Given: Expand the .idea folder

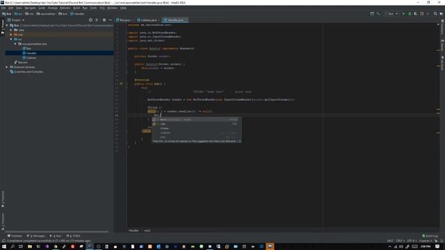Looking at the screenshot, I should 11,30.
